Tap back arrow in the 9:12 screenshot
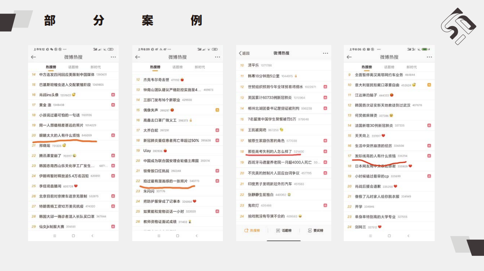Screen dimensions: 484x271 click(x=33, y=57)
